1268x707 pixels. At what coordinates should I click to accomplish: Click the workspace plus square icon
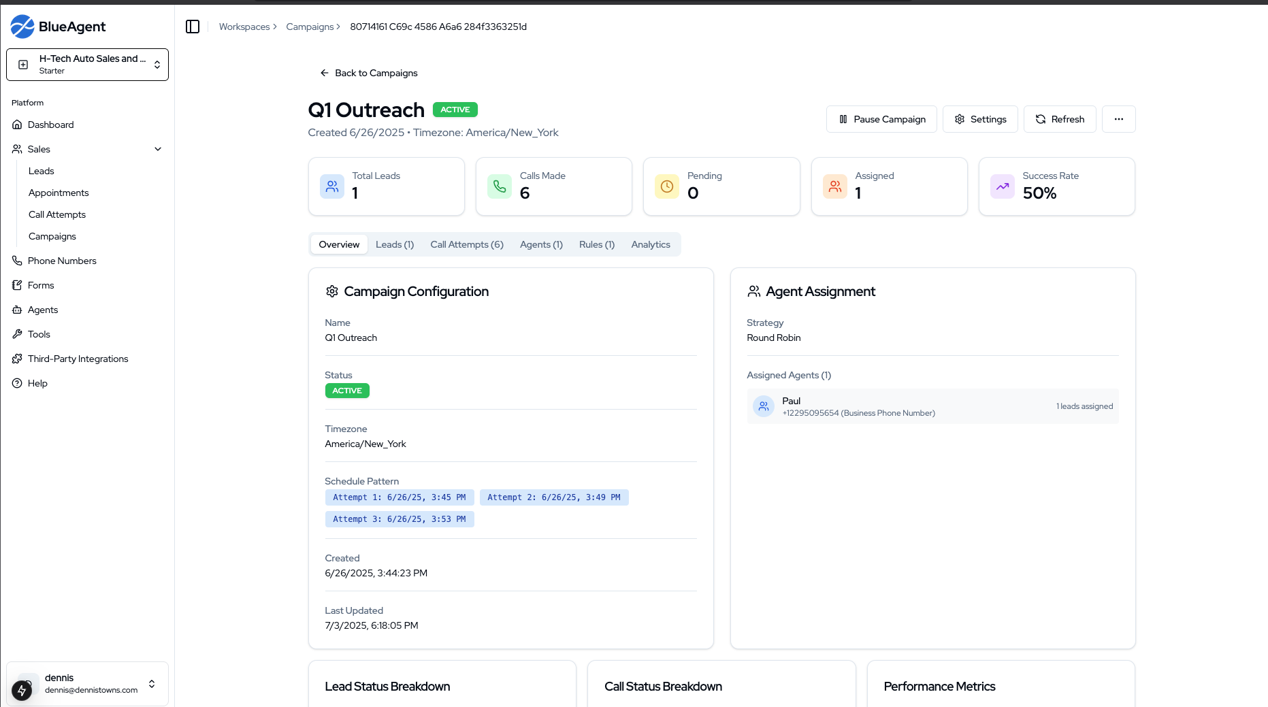point(23,65)
